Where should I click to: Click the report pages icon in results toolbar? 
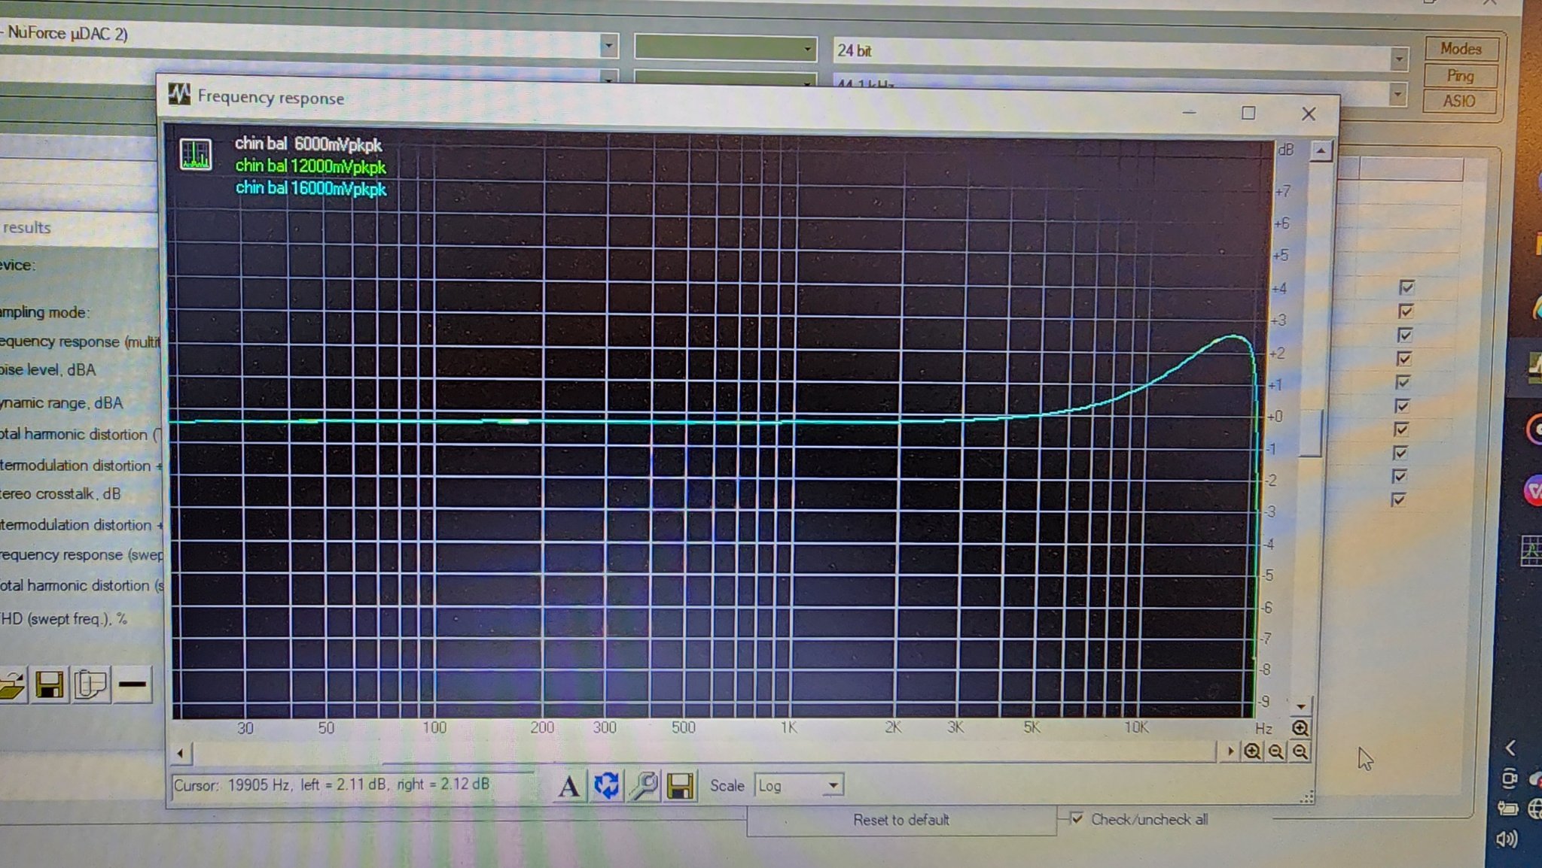pyautogui.click(x=90, y=685)
